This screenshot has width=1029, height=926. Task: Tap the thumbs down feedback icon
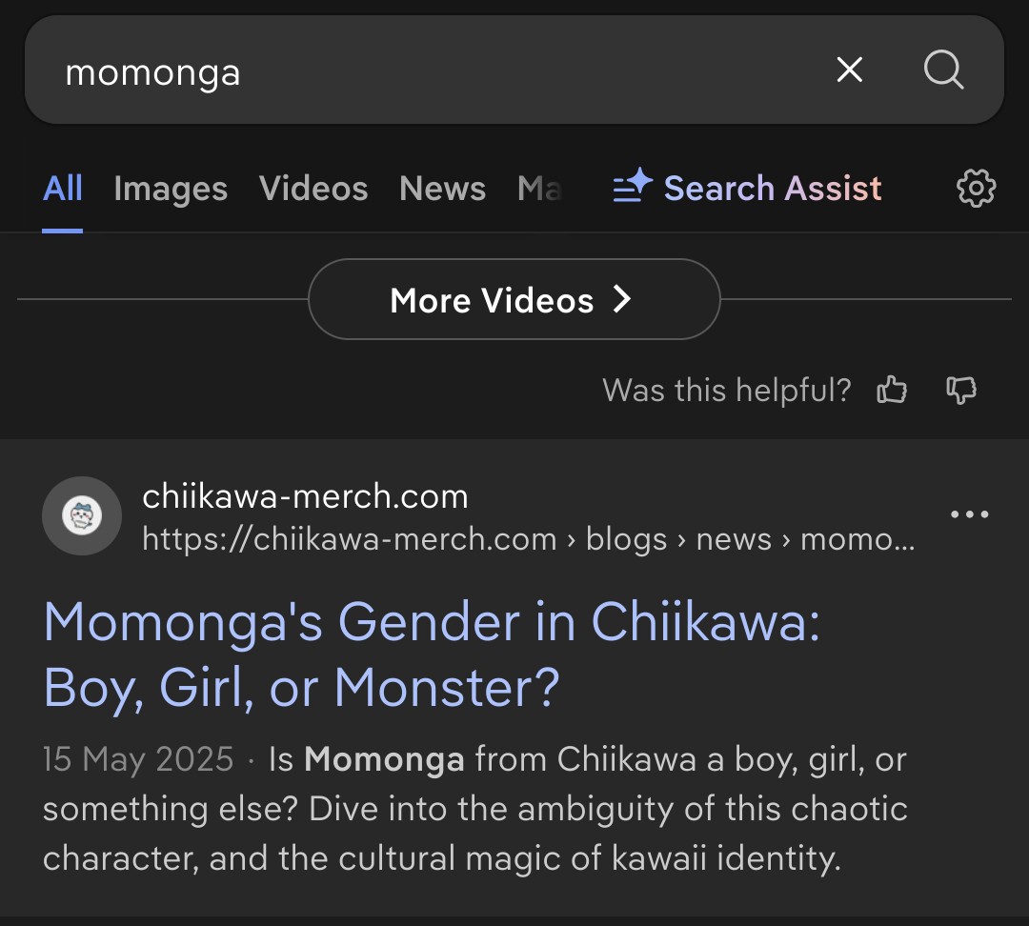960,390
